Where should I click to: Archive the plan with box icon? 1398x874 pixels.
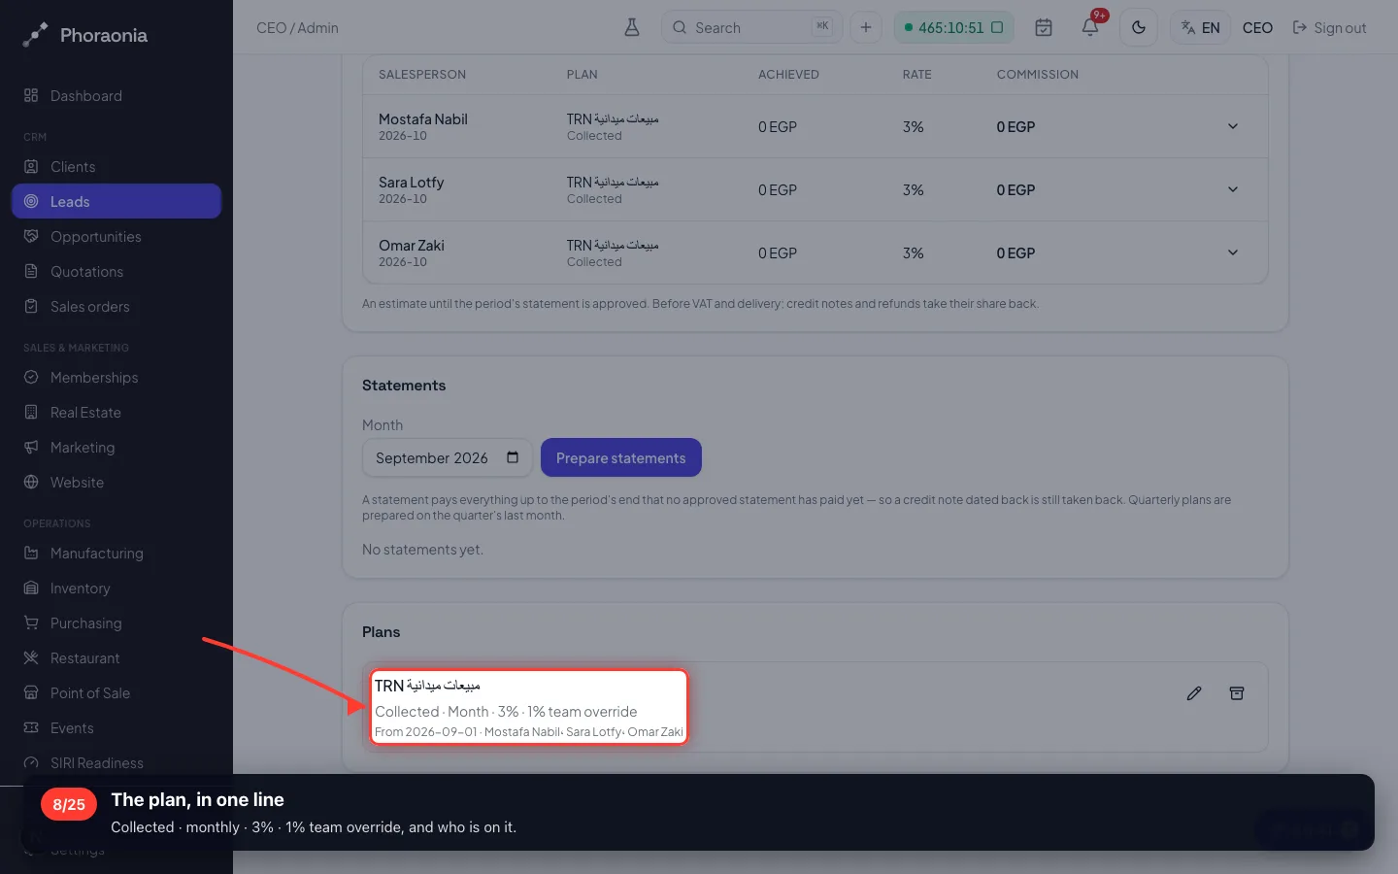point(1237,693)
